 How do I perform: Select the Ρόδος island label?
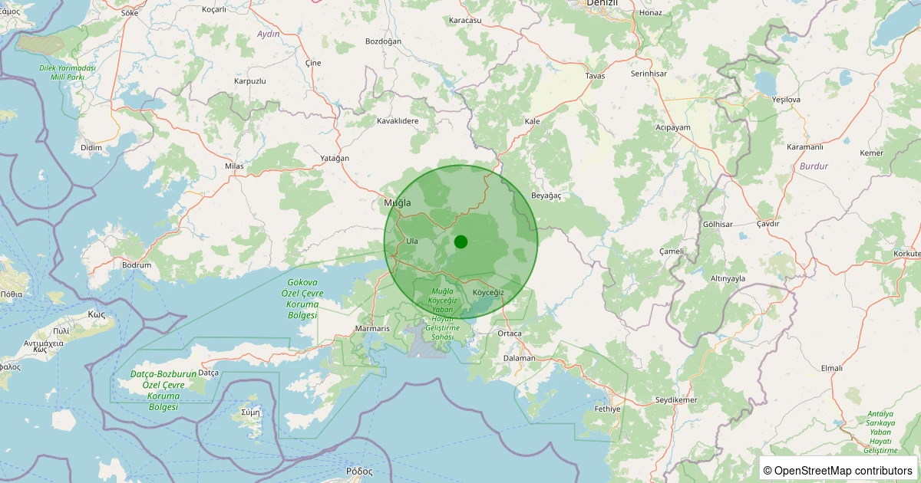(359, 471)
